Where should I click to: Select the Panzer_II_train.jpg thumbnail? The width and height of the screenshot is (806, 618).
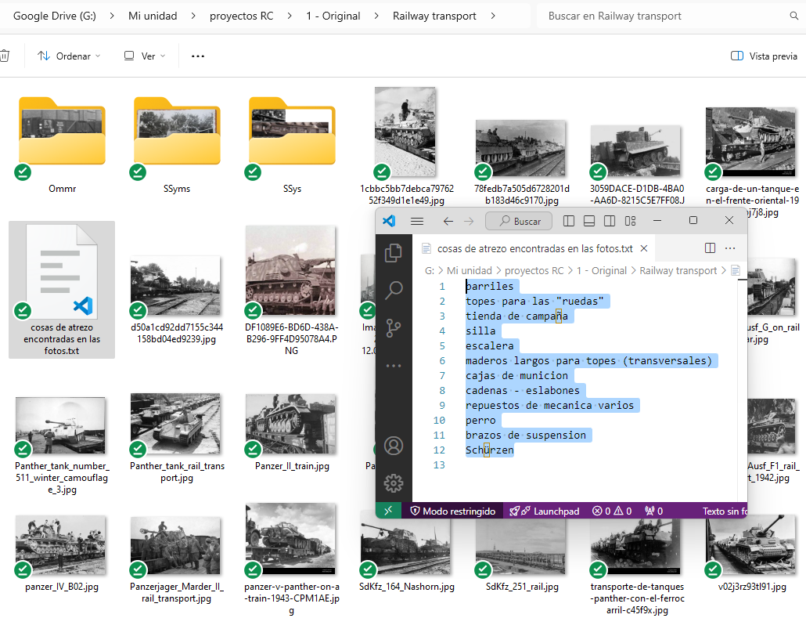tap(290, 426)
